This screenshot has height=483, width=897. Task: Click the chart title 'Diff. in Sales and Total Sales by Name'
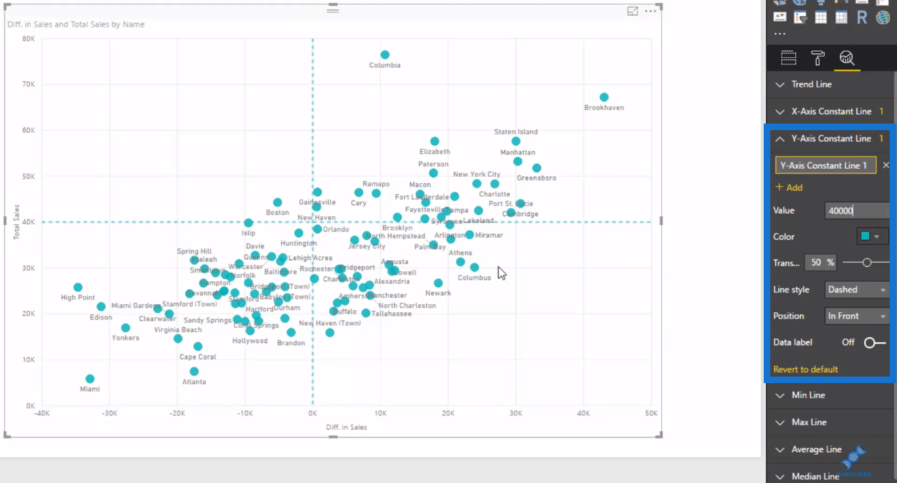tap(76, 24)
